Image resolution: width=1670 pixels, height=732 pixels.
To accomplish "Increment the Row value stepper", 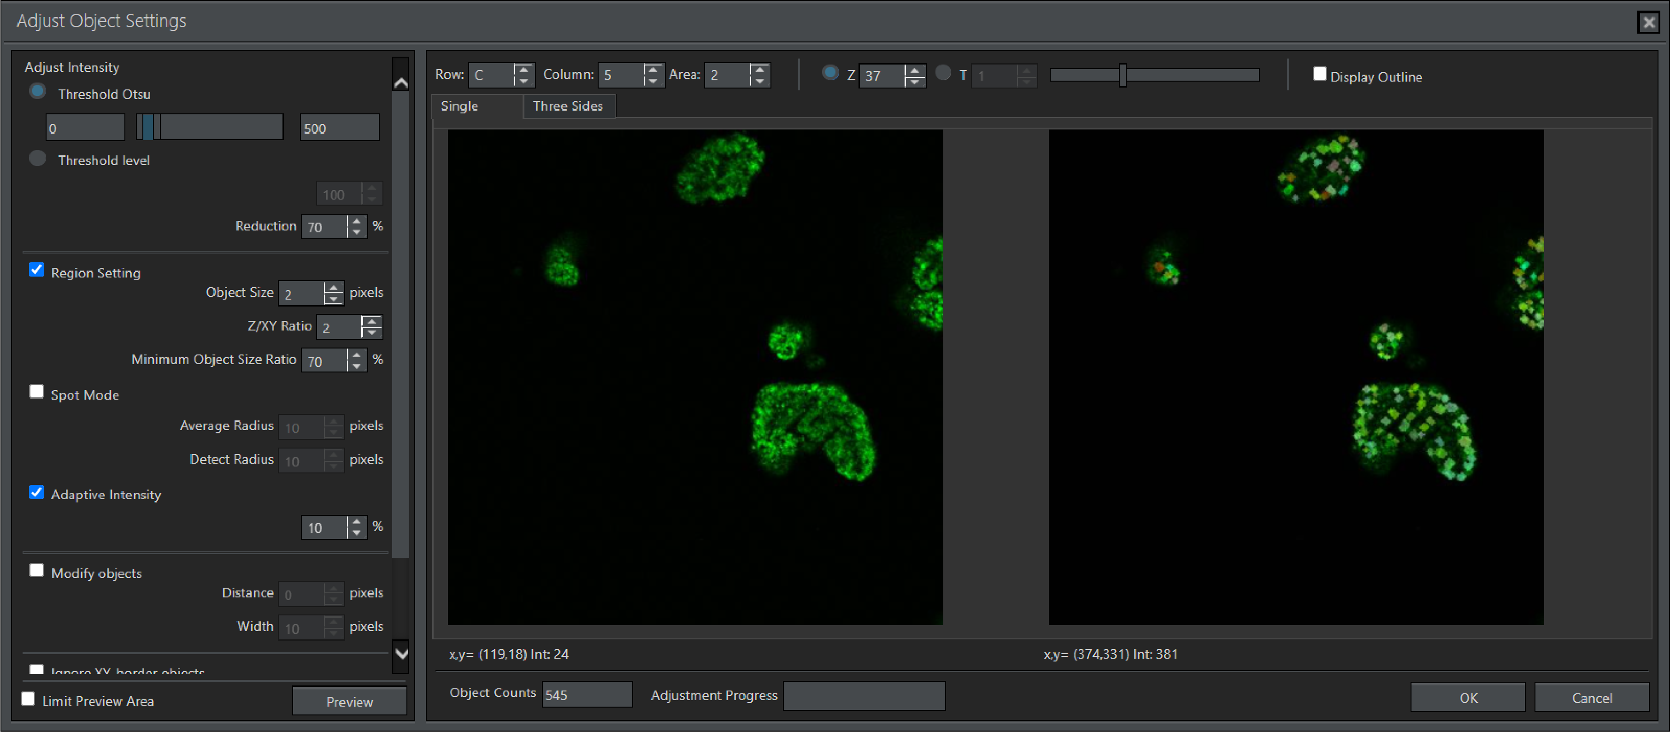I will tap(524, 70).
